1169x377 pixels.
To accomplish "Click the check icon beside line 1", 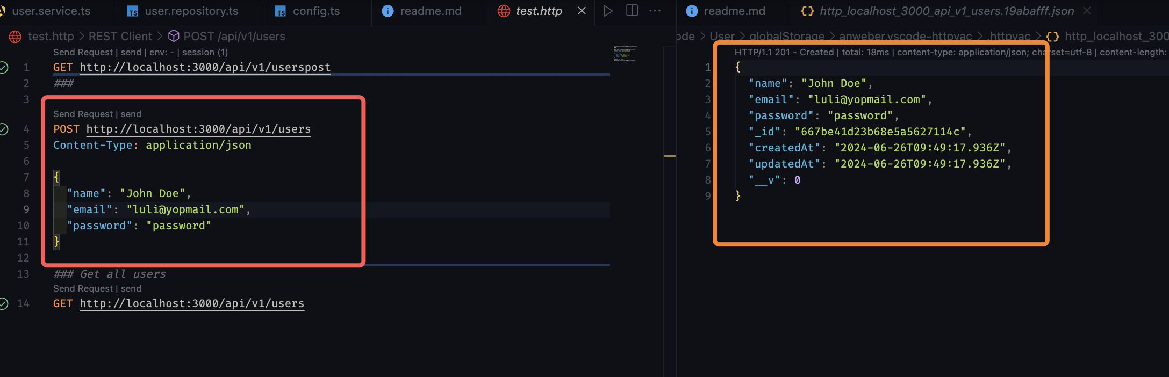I will (x=4, y=67).
